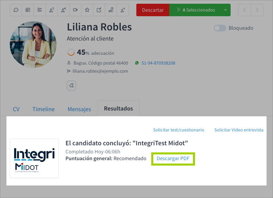Enable the Bloqueado toggle
This screenshot has height=198, width=273.
[x=220, y=28]
